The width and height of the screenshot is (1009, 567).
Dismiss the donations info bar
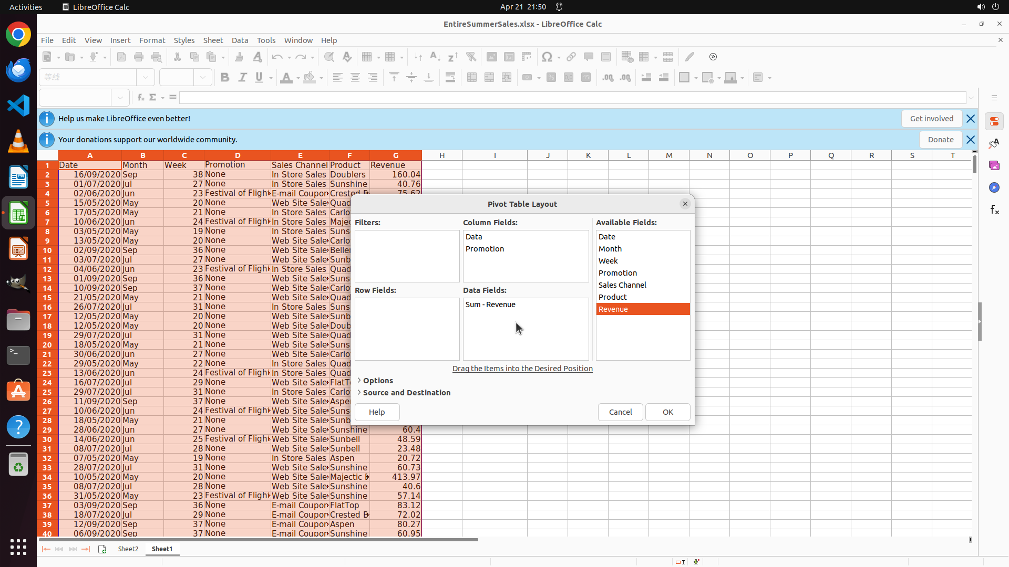click(970, 140)
